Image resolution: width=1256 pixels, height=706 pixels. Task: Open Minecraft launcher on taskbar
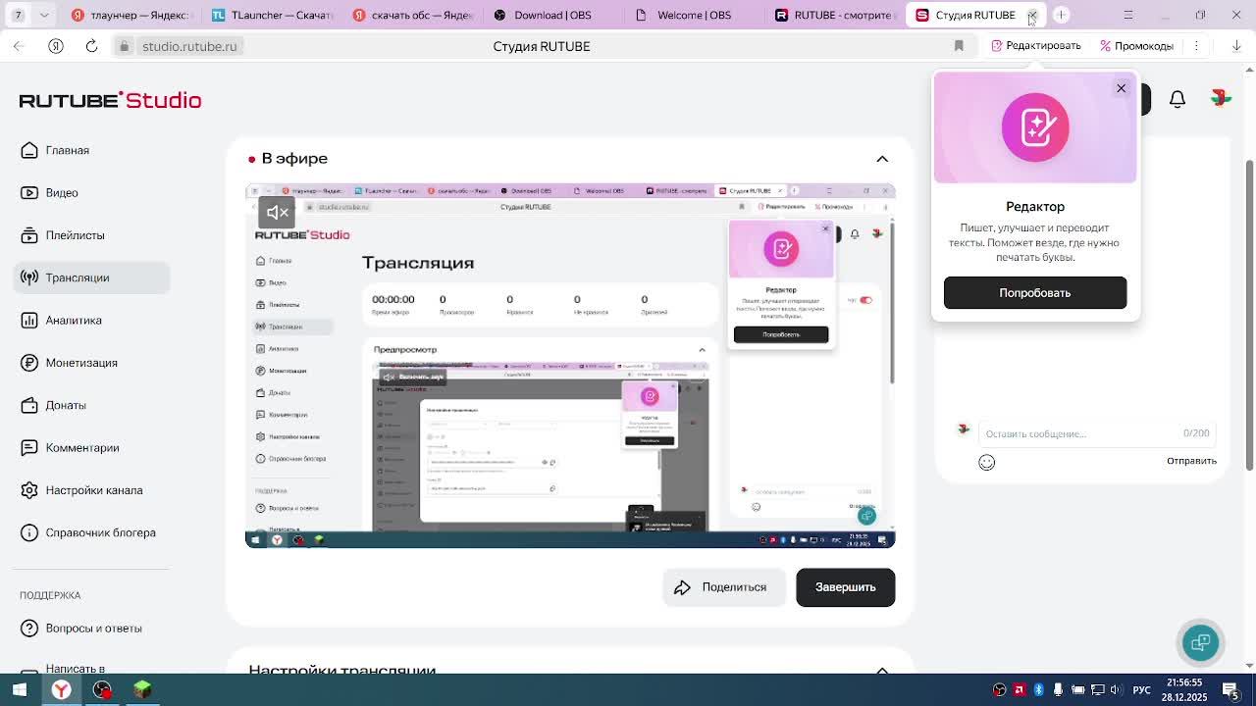tap(142, 690)
